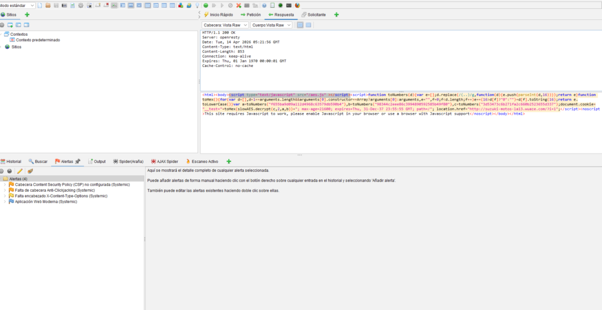Expand the X-Content-Type-Options alert node

point(5,196)
